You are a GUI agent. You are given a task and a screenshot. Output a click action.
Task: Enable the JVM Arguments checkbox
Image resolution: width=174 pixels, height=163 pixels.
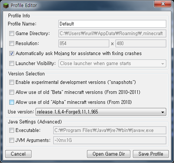tap(11, 140)
